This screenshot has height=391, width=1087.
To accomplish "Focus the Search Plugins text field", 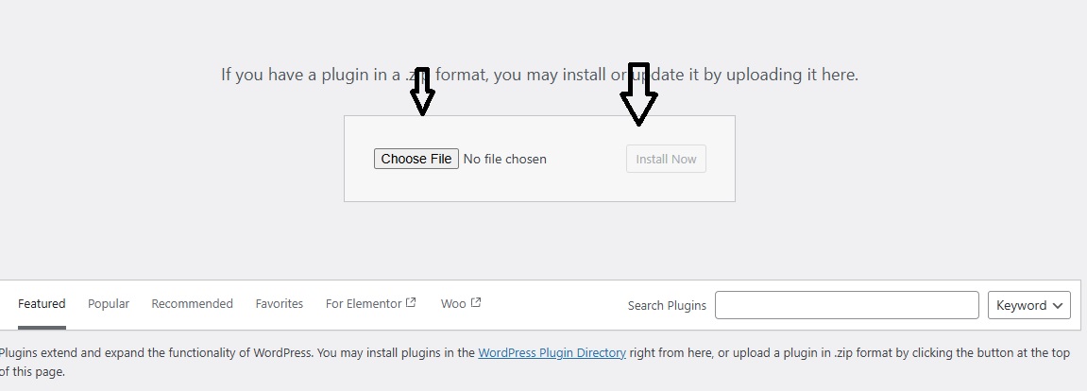I will [x=846, y=305].
